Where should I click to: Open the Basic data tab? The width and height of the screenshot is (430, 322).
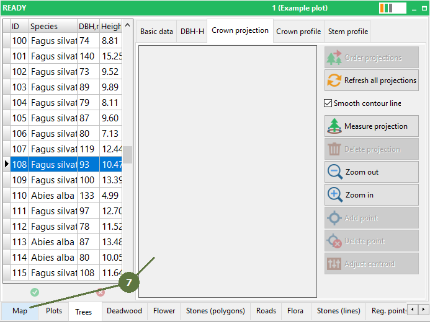click(156, 32)
